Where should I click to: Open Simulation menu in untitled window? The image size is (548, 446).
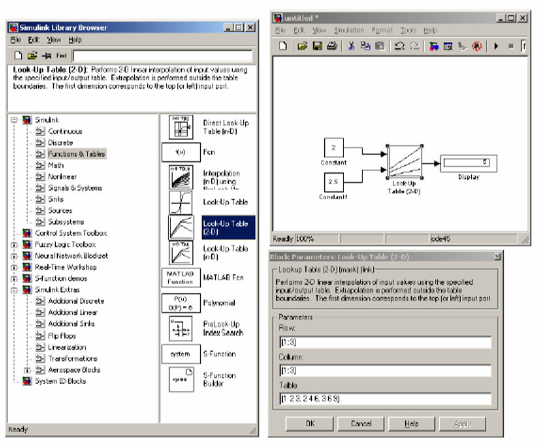coord(349,30)
